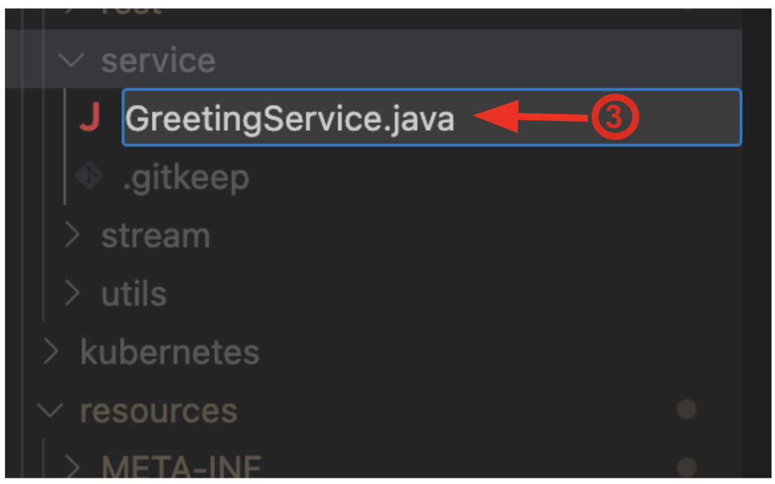Click the status dot on the META-INF row

[x=686, y=466]
